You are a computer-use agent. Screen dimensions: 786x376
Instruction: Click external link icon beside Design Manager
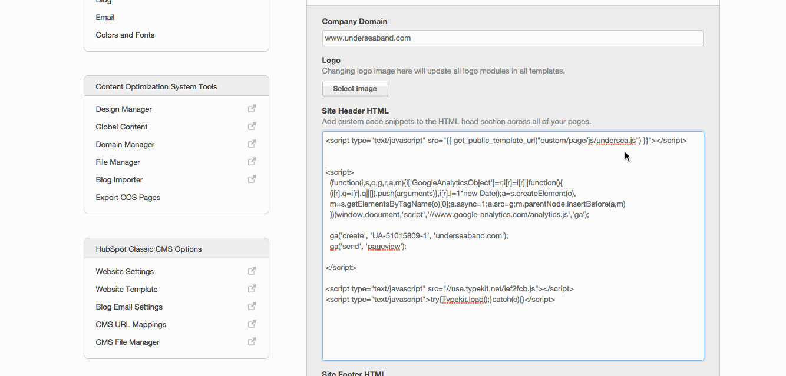click(x=252, y=109)
